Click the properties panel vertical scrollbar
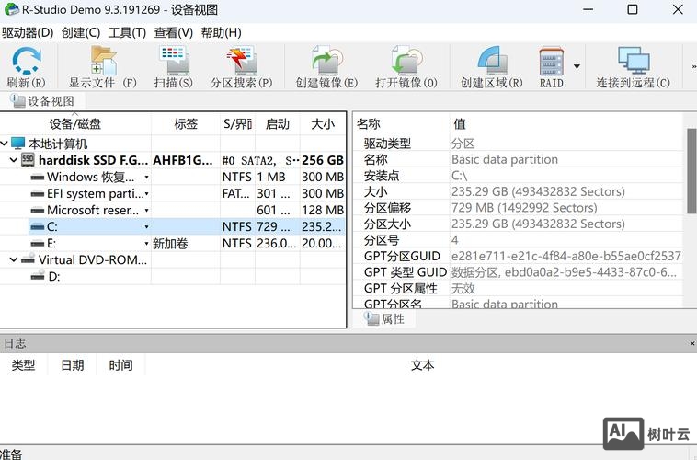 (691, 171)
